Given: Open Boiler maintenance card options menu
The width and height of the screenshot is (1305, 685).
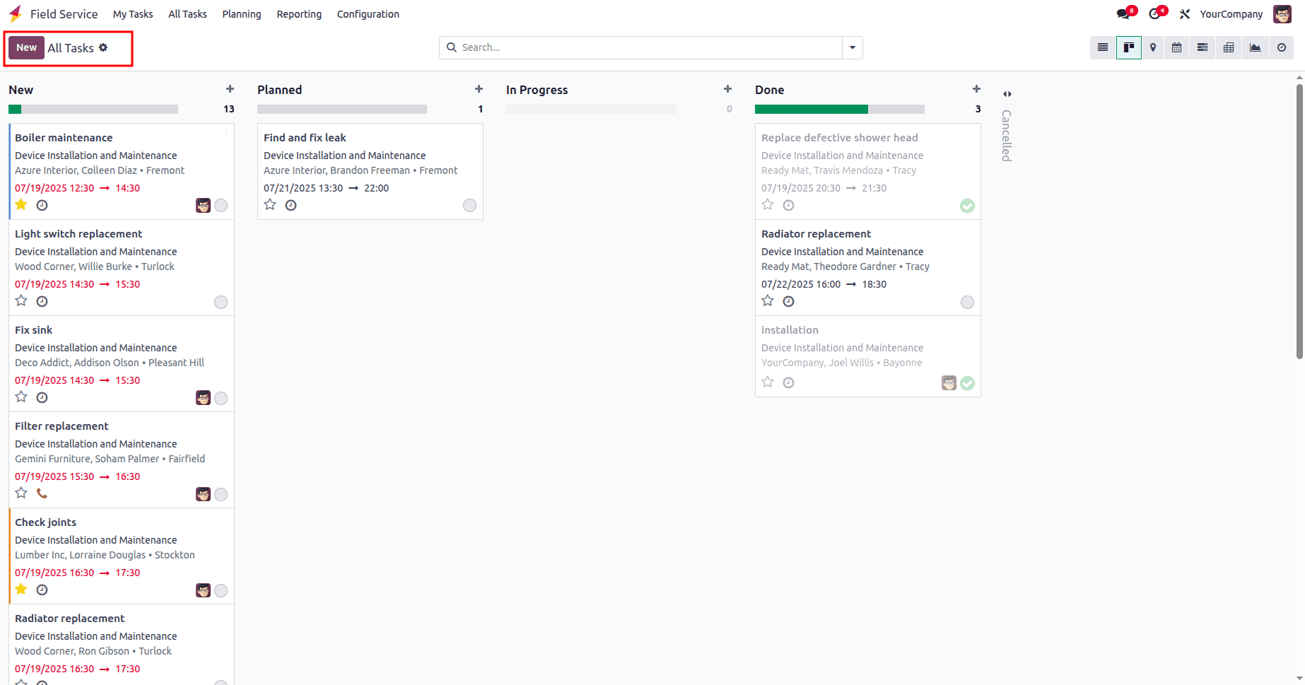Looking at the screenshot, I should tap(226, 134).
